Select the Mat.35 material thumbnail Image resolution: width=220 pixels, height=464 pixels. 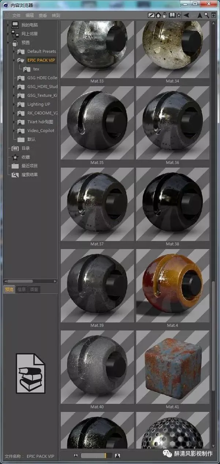(x=97, y=123)
